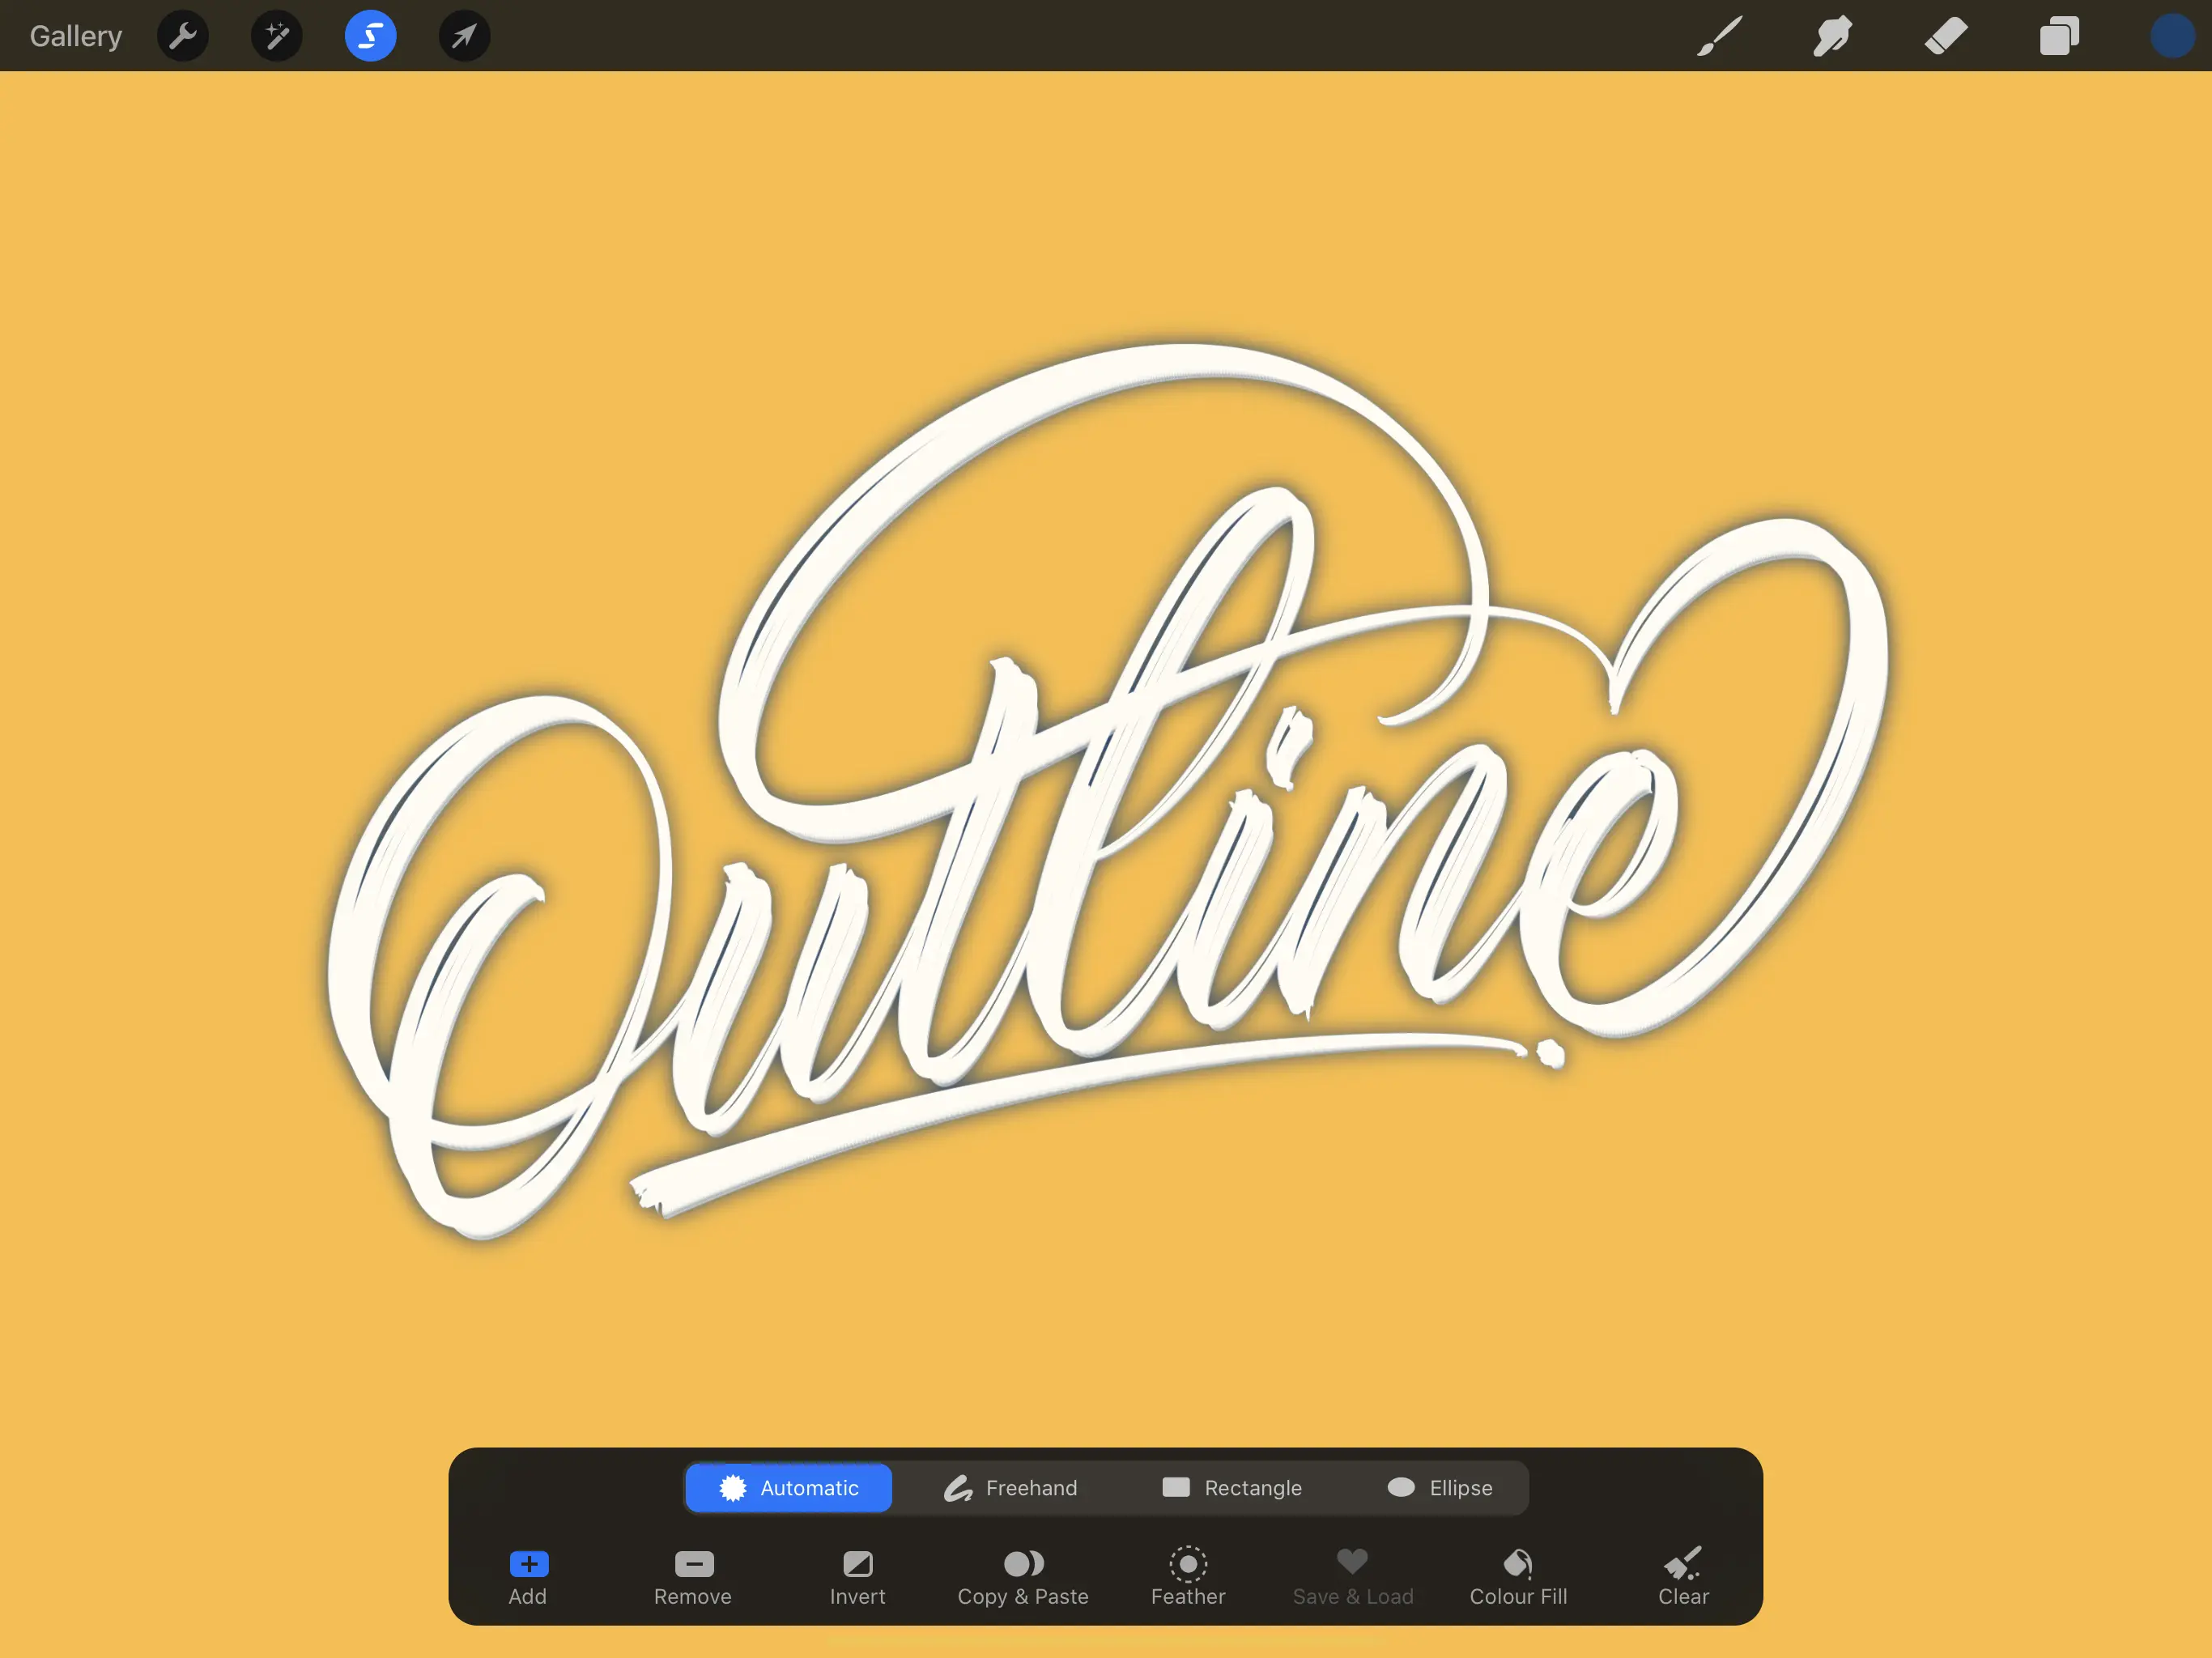Screen dimensions: 2212x1658
Task: Enable Remove from selection
Action: pos(693,1578)
